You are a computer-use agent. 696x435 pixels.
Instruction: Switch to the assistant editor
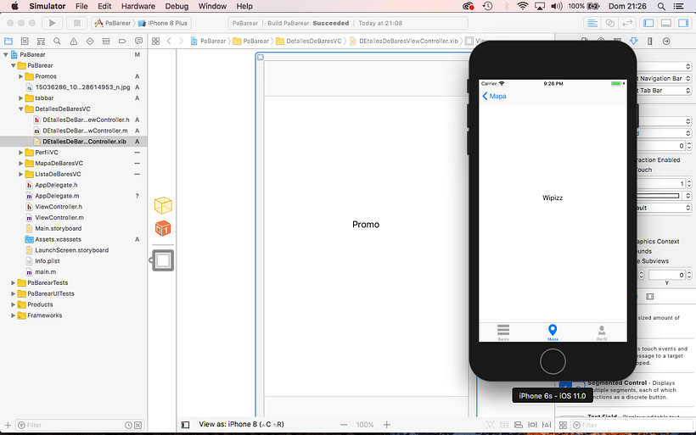(x=610, y=23)
